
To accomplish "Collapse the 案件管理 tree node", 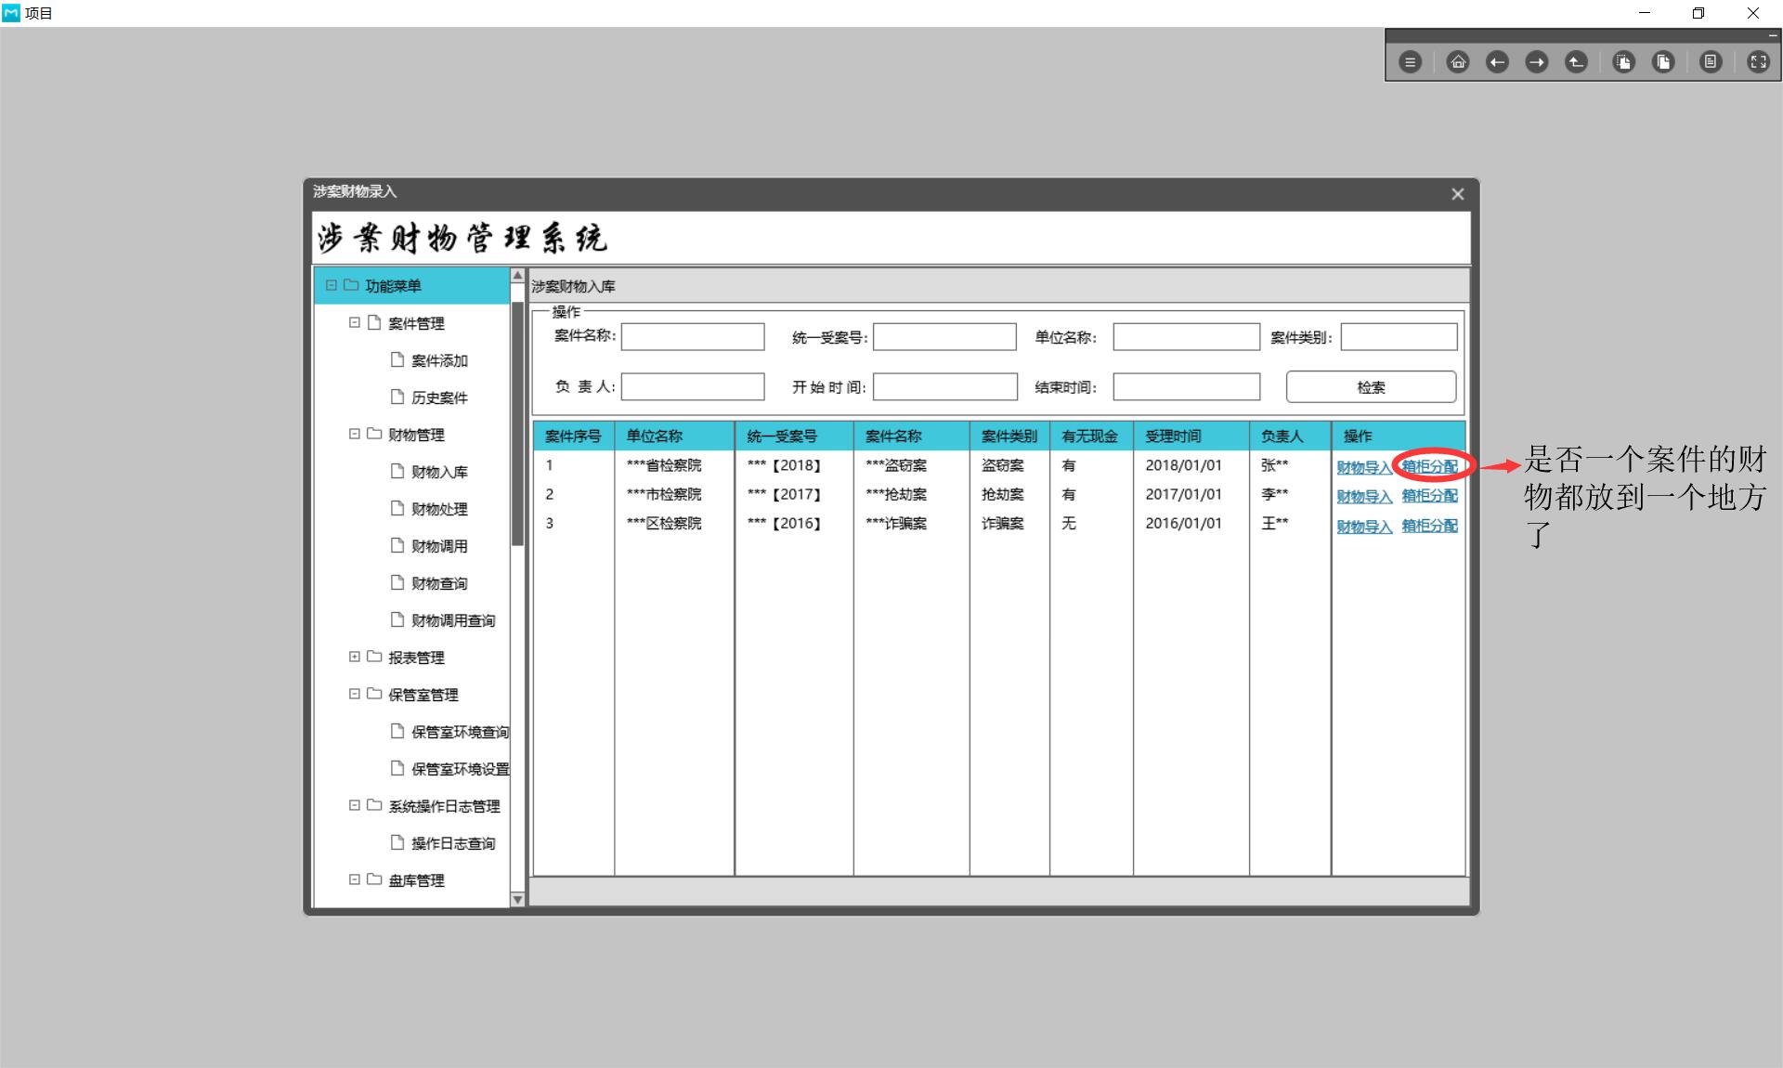I will pos(354,322).
